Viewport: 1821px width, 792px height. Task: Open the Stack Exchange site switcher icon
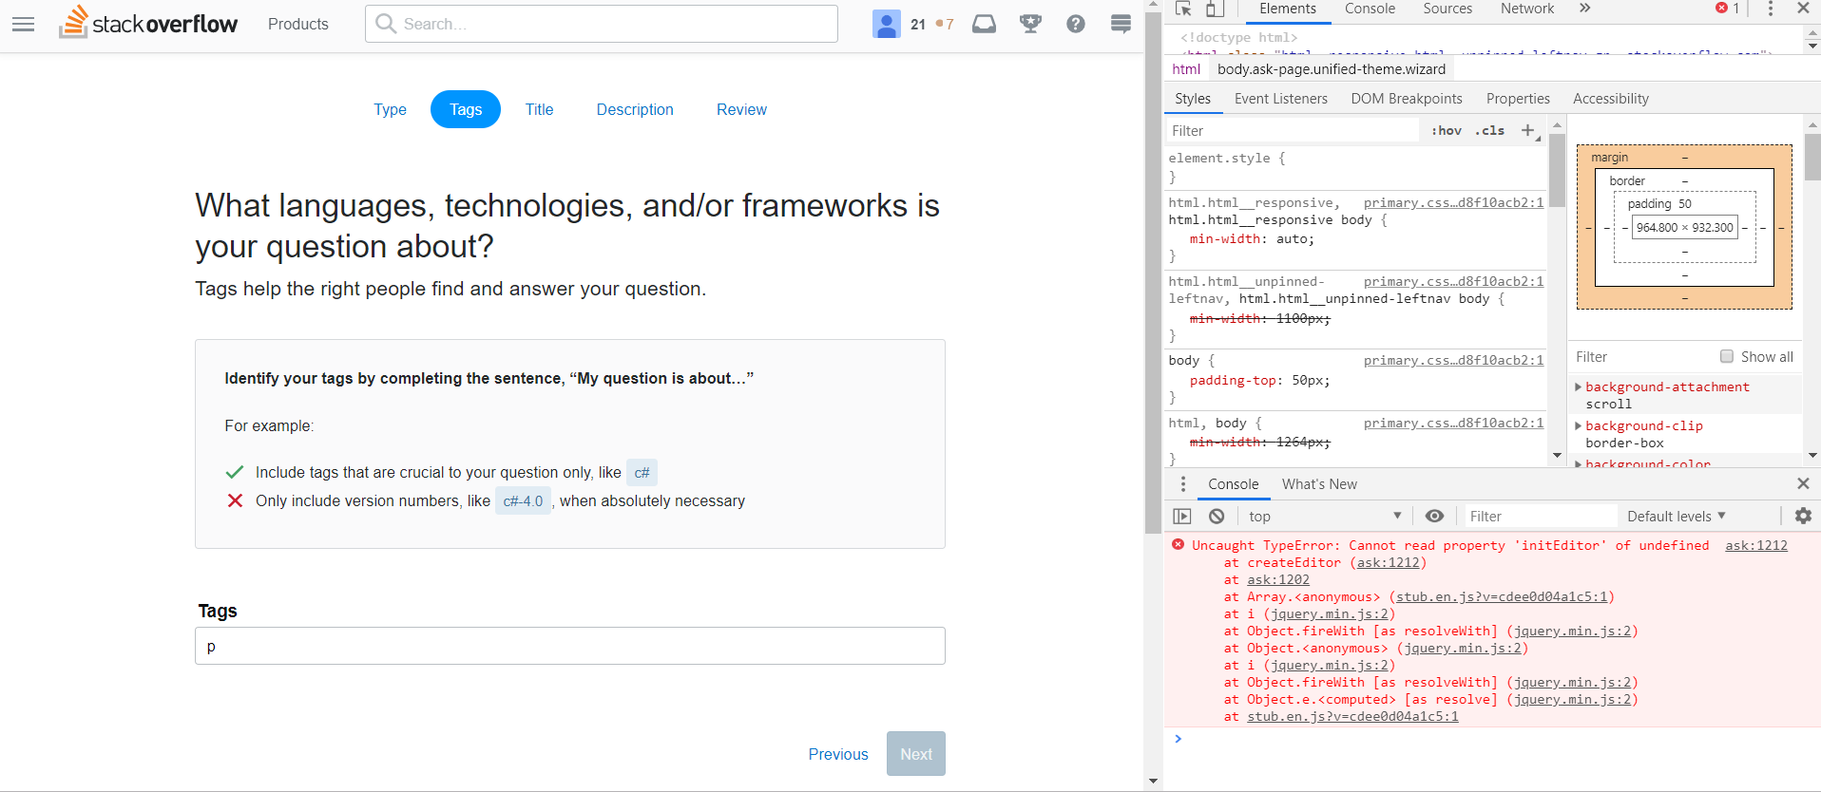1121,24
